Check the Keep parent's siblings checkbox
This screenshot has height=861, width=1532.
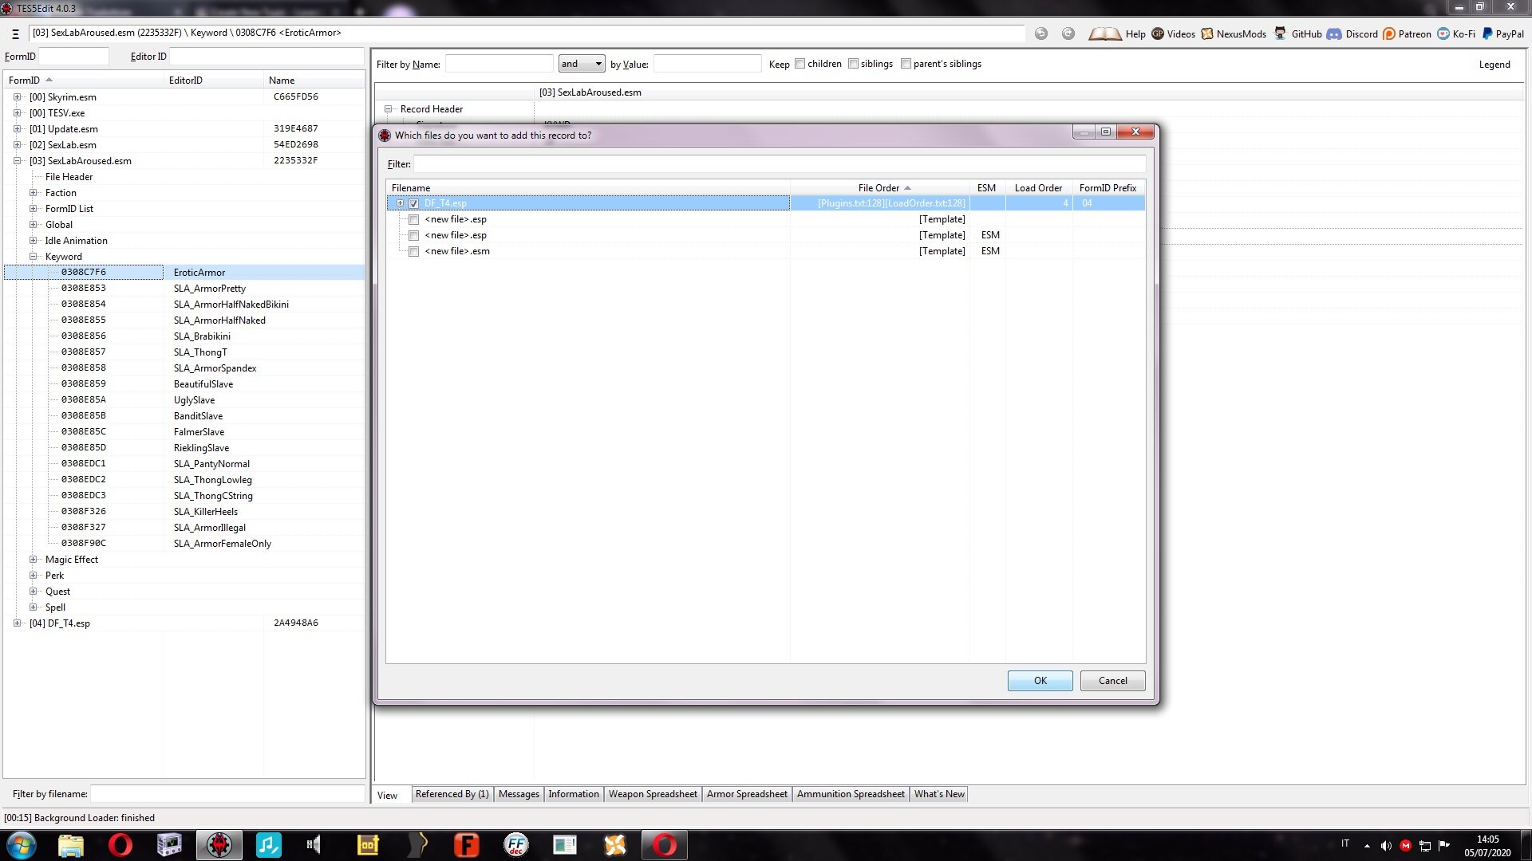tap(906, 64)
